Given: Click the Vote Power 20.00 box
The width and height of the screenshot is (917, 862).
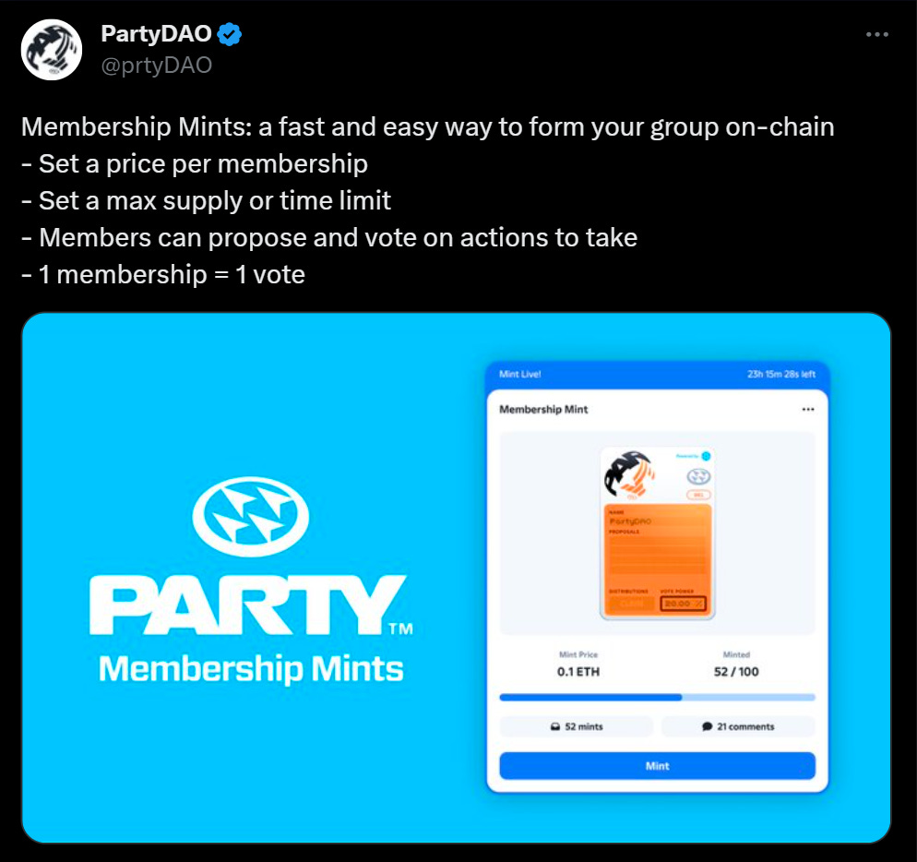Looking at the screenshot, I should 683,603.
